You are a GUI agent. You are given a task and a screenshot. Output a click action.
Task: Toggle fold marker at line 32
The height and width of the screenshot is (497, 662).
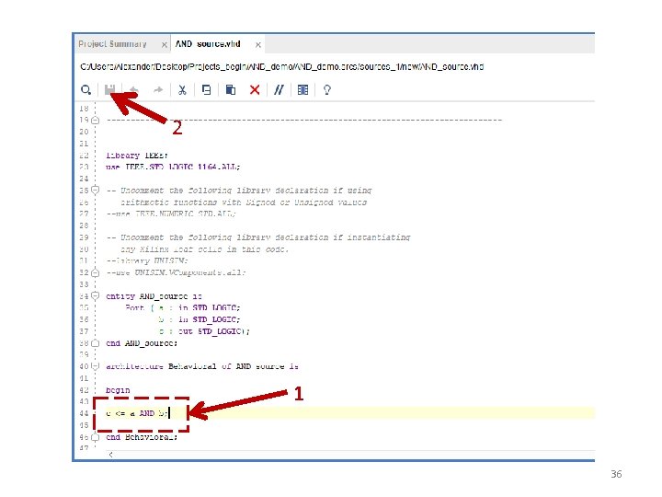pos(96,272)
